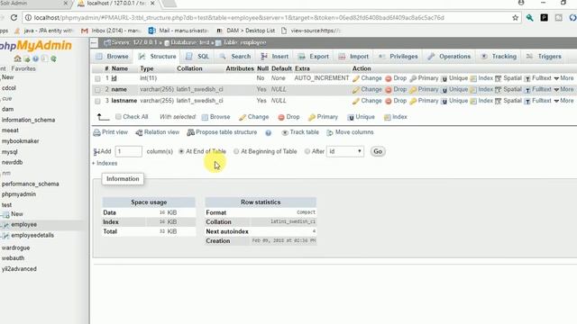Click the Go button to add columns
Screen dimensions: 577x324
[378, 151]
